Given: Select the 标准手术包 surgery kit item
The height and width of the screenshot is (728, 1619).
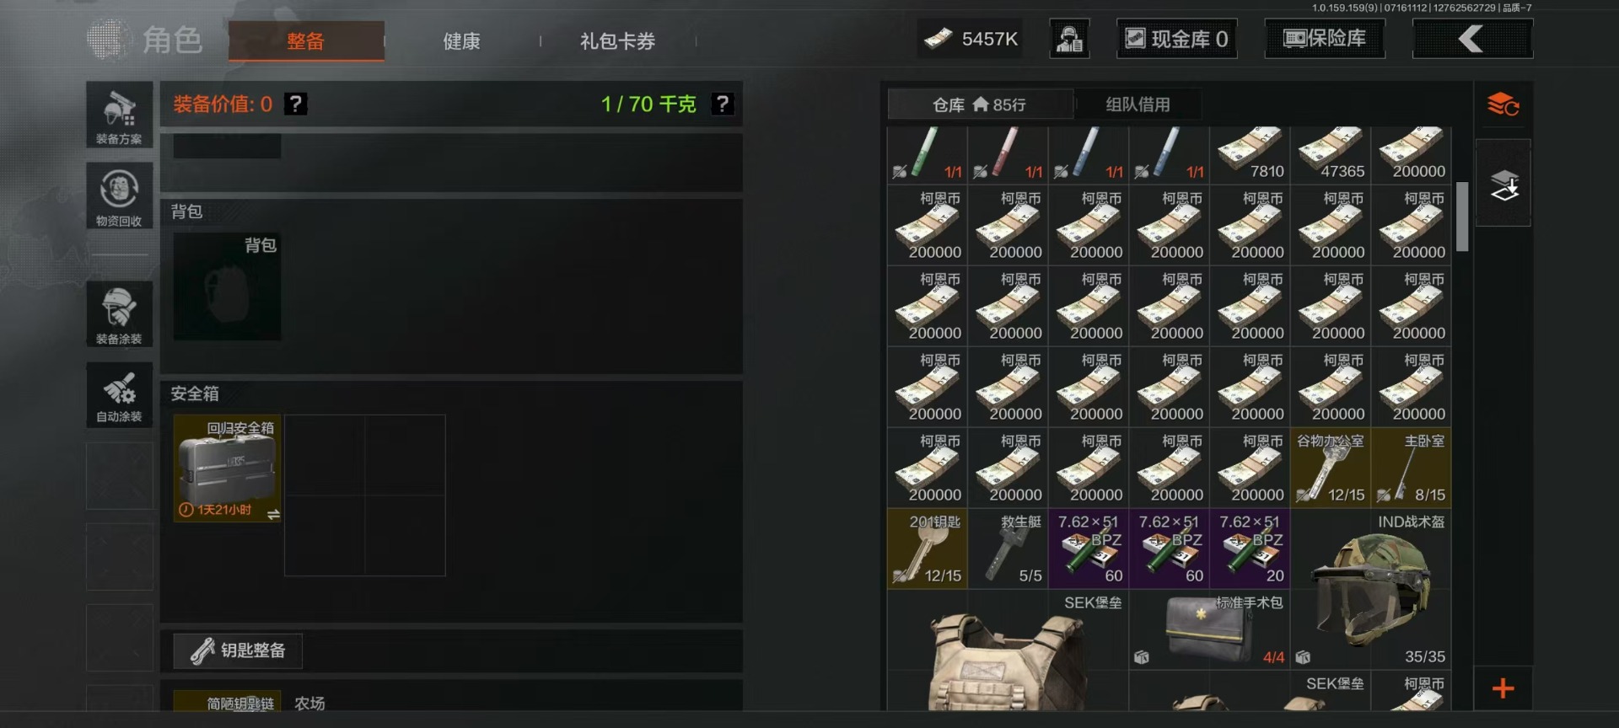Looking at the screenshot, I should click(1209, 629).
